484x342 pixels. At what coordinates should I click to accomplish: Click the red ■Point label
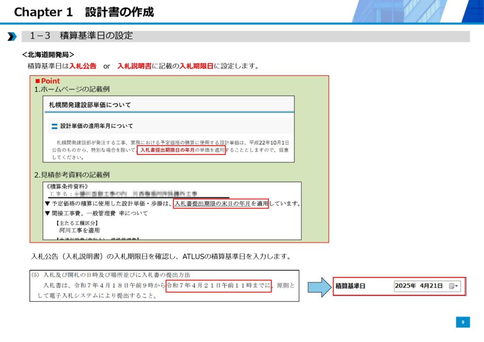[47, 81]
